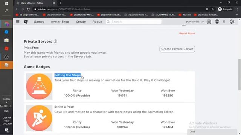This screenshot has height=135, width=241.
Task: Click the volume speaker tray icon
Action: coord(6,106)
